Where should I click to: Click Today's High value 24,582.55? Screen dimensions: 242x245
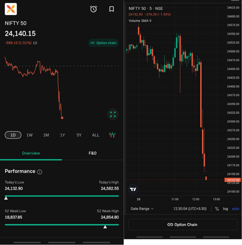point(110,189)
